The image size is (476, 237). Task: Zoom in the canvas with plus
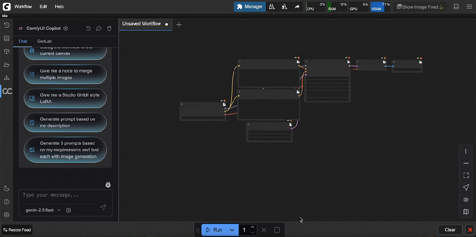coord(466,151)
